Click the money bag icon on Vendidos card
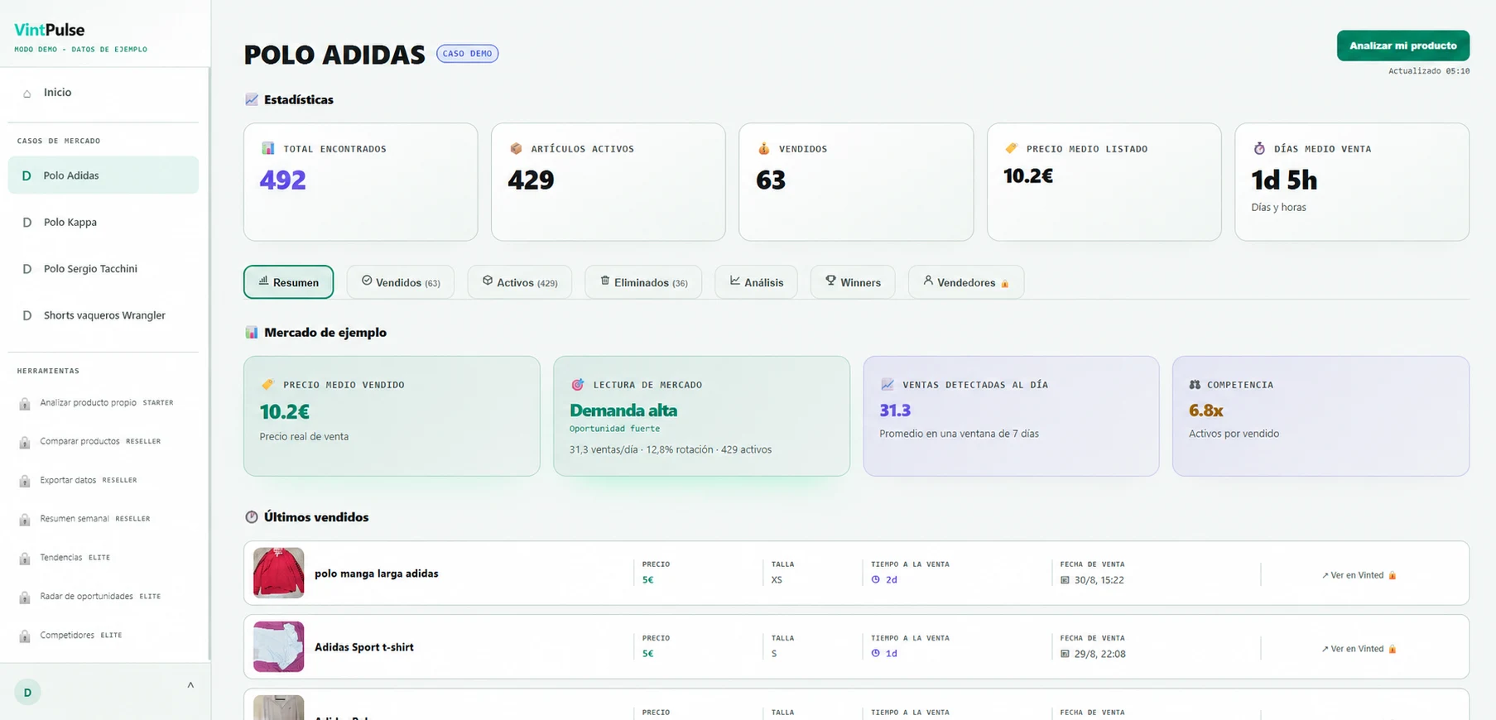1496x720 pixels. point(763,148)
